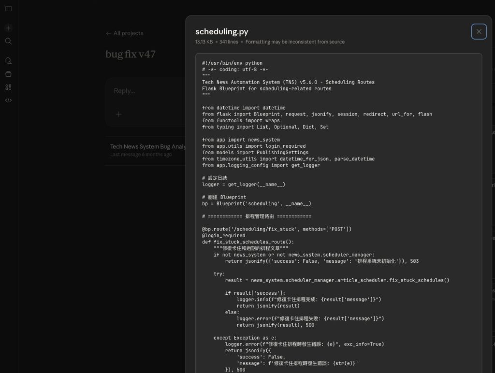The height and width of the screenshot is (373, 495).
Task: Collapse the left navigation sidebar
Action: click(x=8, y=8)
